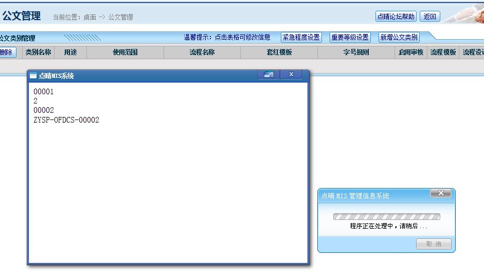This screenshot has height=273, width=484.
Task: Click the 套红模板 column header
Action: (279, 53)
